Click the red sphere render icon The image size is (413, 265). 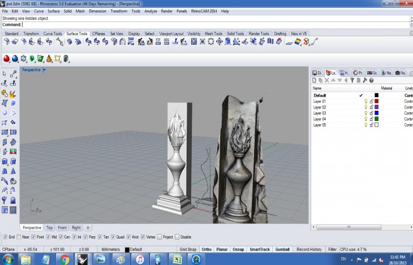coord(7,58)
